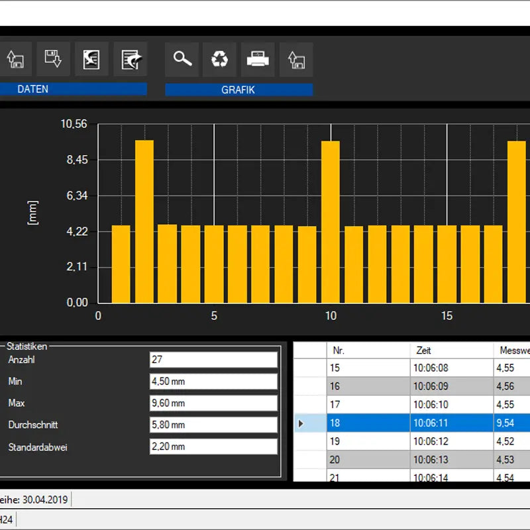Click the Anzahl value field showing 27
Screen dimensions: 530x530
(x=213, y=360)
